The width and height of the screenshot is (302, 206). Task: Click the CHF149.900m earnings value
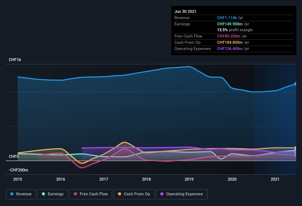click(230, 24)
